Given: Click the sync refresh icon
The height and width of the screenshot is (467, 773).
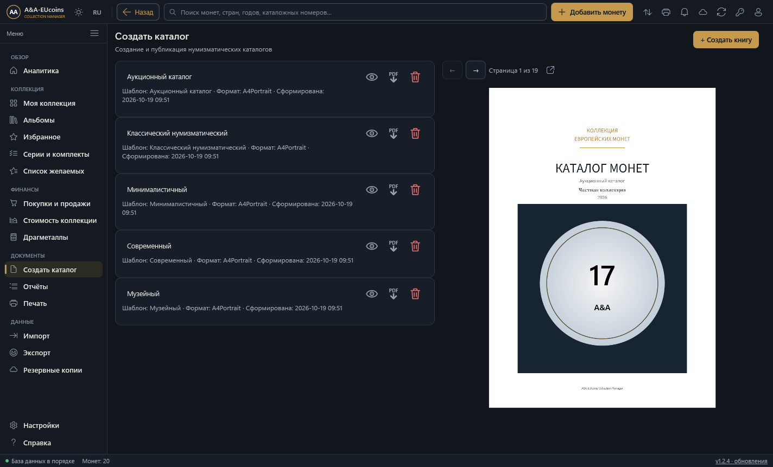Looking at the screenshot, I should [721, 12].
